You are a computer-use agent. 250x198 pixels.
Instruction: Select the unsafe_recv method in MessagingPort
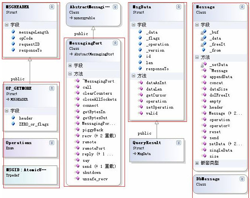95,179
